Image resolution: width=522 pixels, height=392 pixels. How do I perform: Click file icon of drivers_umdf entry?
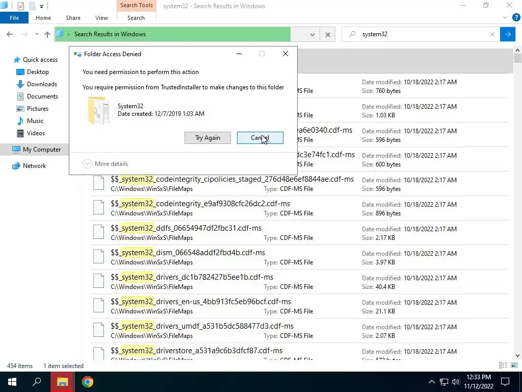coord(98,330)
